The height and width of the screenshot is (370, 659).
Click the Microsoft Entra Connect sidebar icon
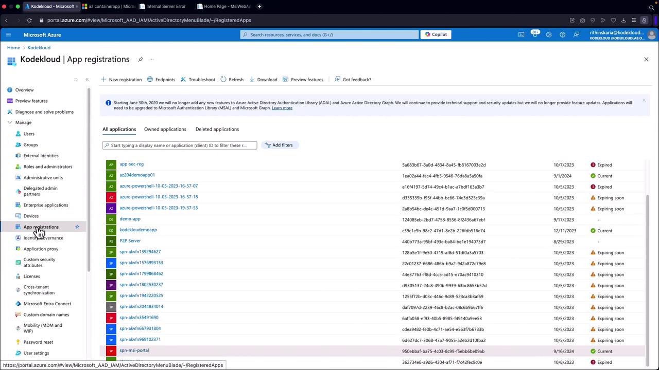[x=18, y=304]
